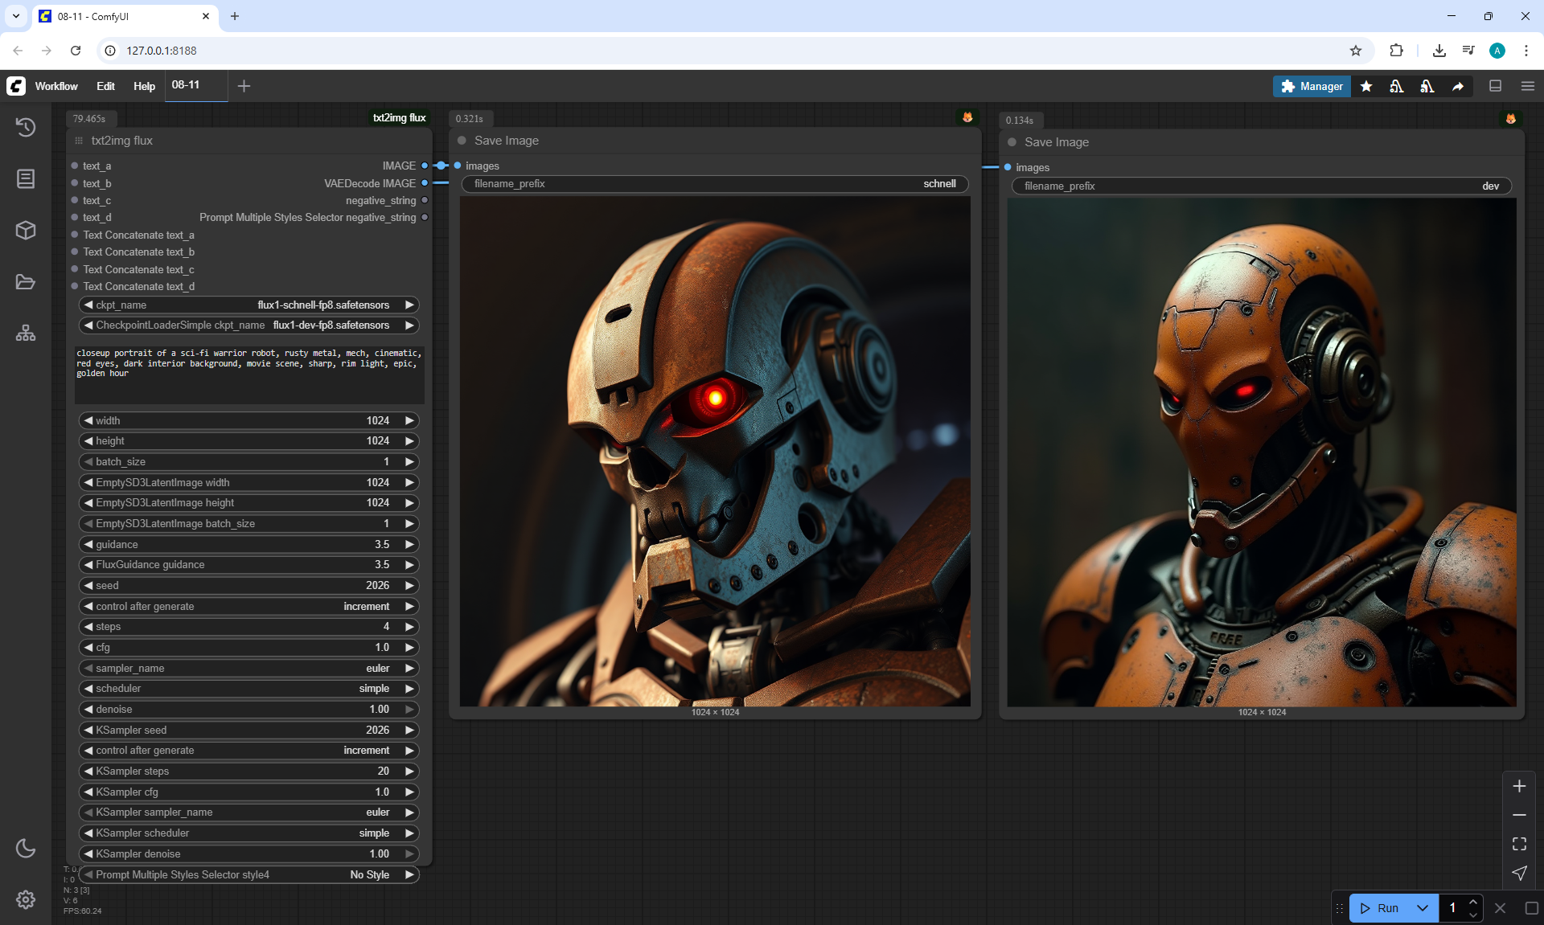Click the prompt text area
Viewport: 1544px width, 925px height.
click(249, 374)
